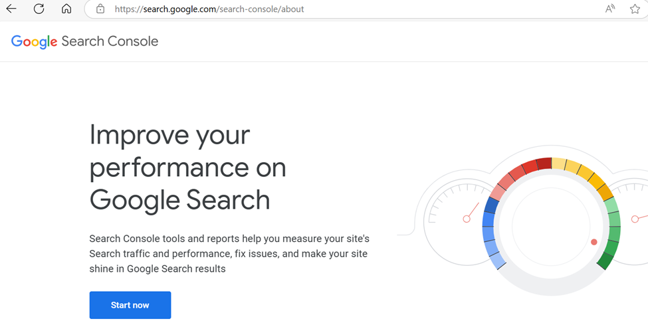Click the red dot inside the main gauge

594,242
